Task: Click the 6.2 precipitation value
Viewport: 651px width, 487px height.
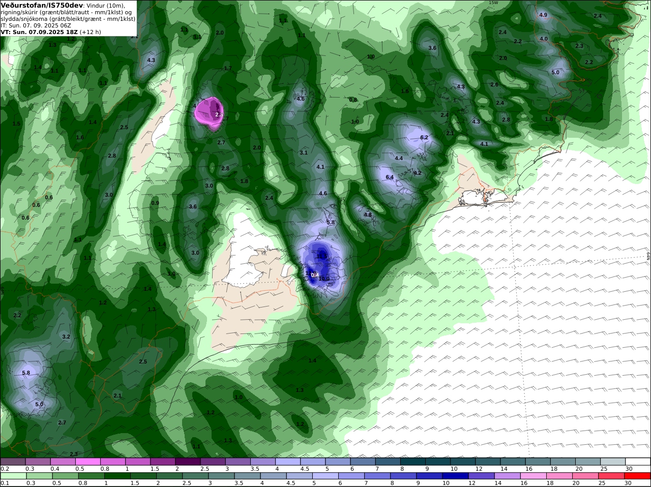Action: coord(424,138)
